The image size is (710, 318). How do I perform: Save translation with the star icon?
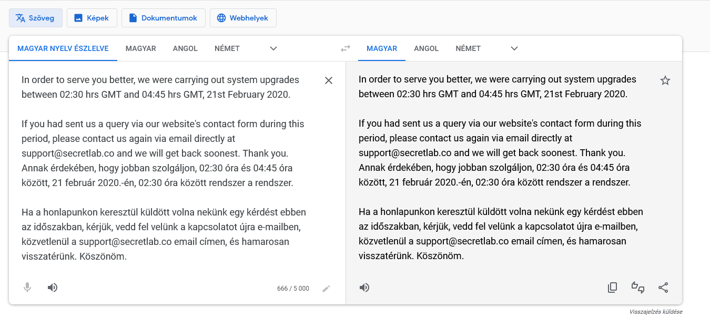(x=665, y=80)
